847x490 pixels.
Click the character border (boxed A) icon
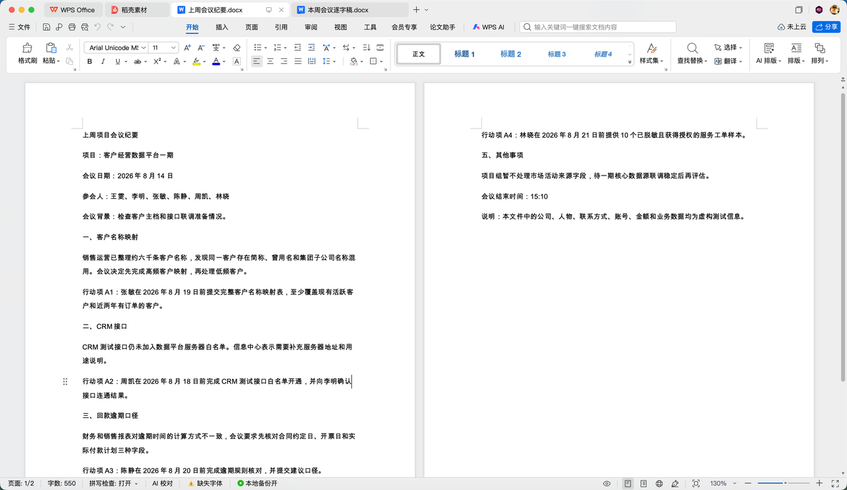237,62
